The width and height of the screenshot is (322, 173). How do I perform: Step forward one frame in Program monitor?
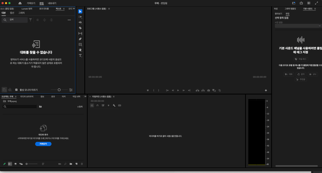click(184, 90)
